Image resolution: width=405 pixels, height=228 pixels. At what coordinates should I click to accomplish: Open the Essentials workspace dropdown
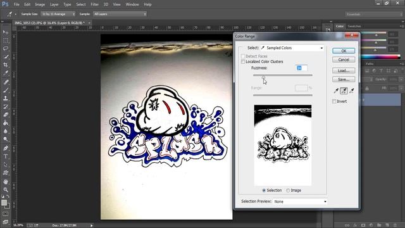373,14
